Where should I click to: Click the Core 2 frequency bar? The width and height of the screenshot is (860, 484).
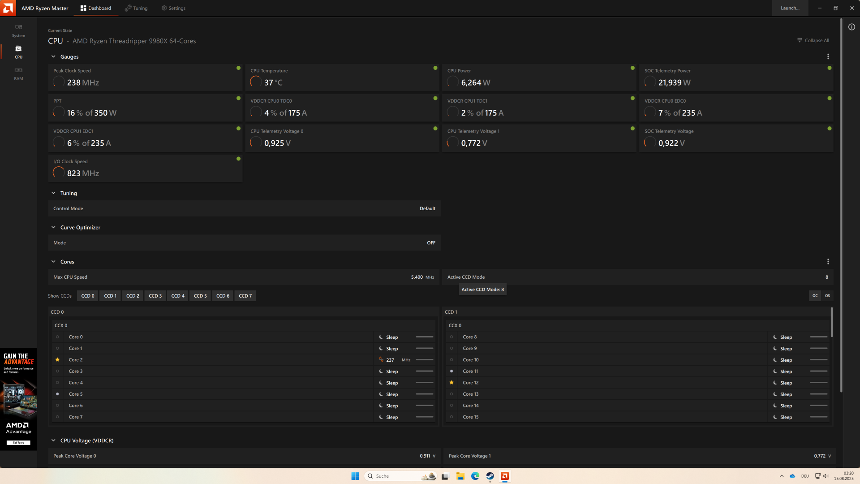(424, 359)
